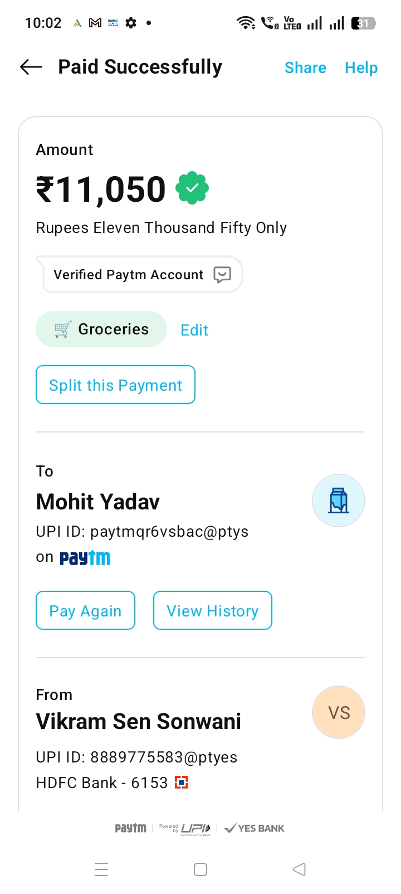Share the payment receipt
The height and width of the screenshot is (894, 401).
pyautogui.click(x=305, y=68)
